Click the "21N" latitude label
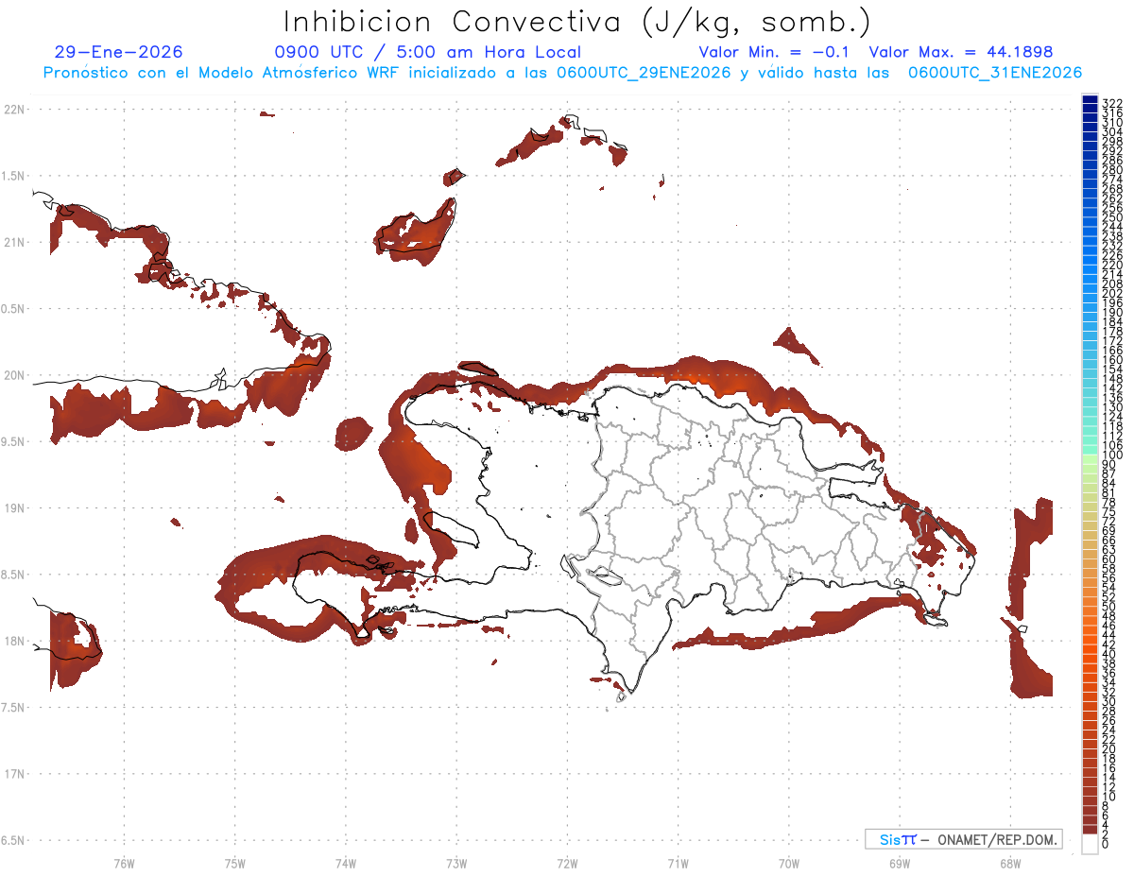This screenshot has width=1134, height=876. pyautogui.click(x=14, y=243)
